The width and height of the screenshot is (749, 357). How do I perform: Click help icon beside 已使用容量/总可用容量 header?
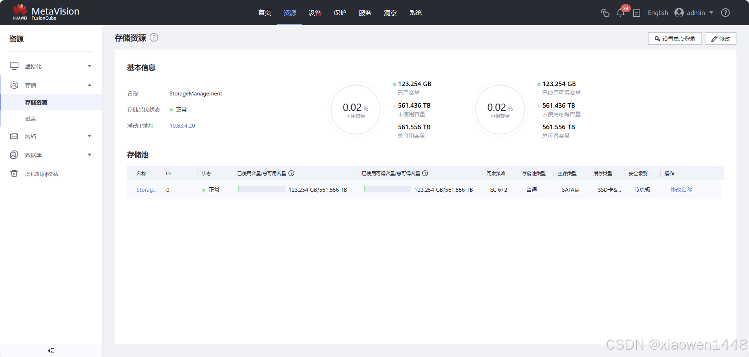pos(291,173)
